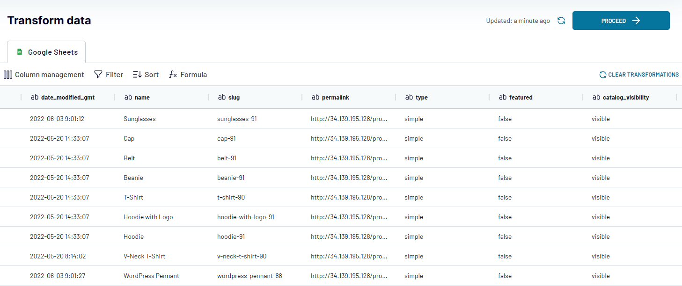Select the Hoodie with Logo row
Screen dimensions: 682x286
click(x=148, y=217)
